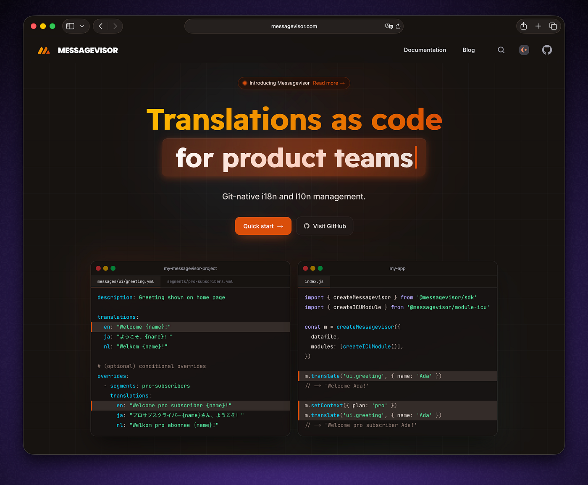Click the my-app window title

[397, 268]
